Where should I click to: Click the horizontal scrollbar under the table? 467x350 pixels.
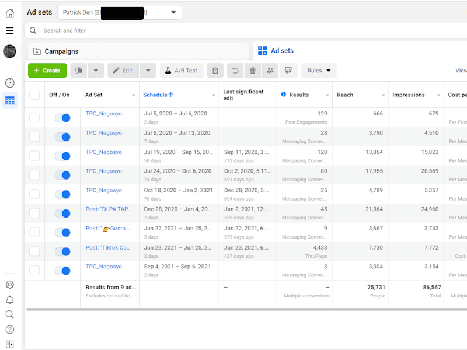pyautogui.click(x=246, y=310)
